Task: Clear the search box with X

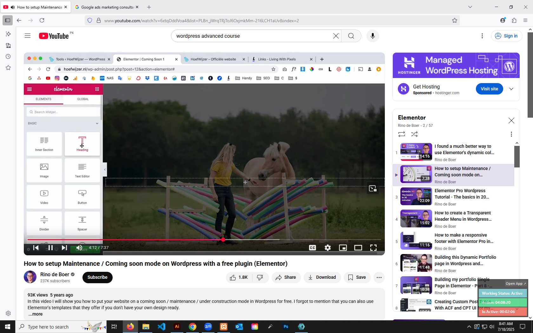Action: pos(336,36)
